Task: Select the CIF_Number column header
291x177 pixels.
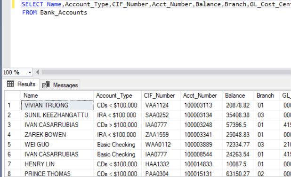Action: (161, 96)
